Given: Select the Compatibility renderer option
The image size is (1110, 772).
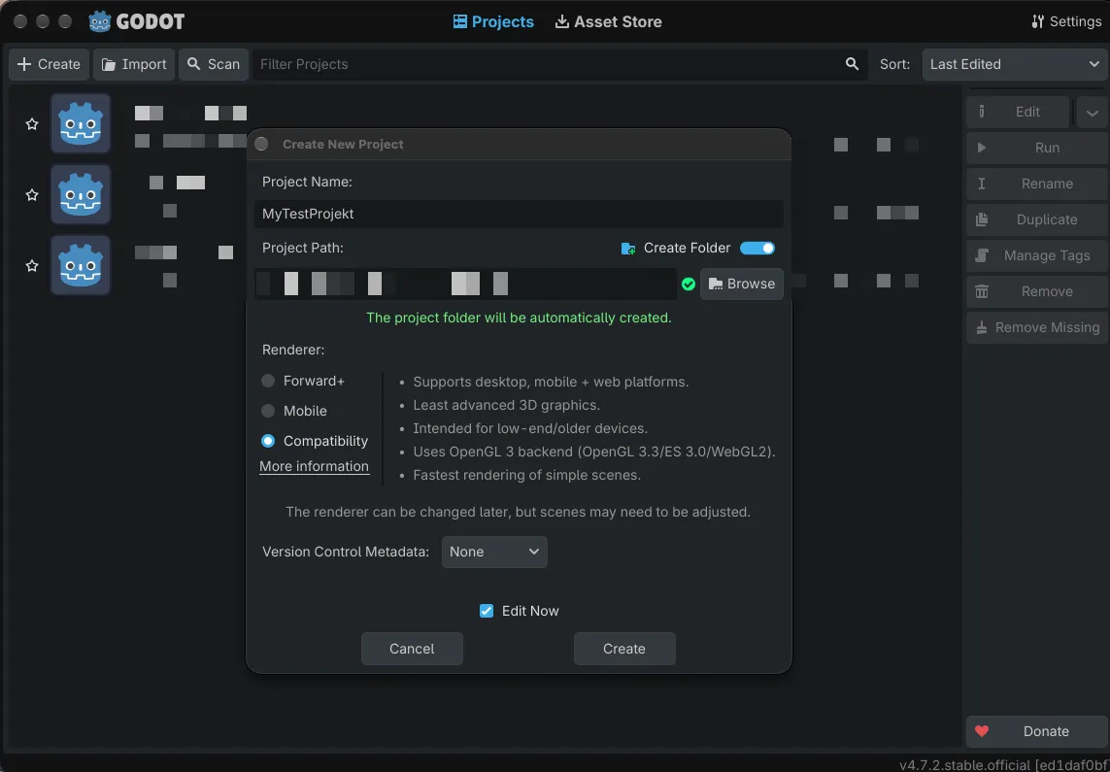Looking at the screenshot, I should click(x=315, y=441).
